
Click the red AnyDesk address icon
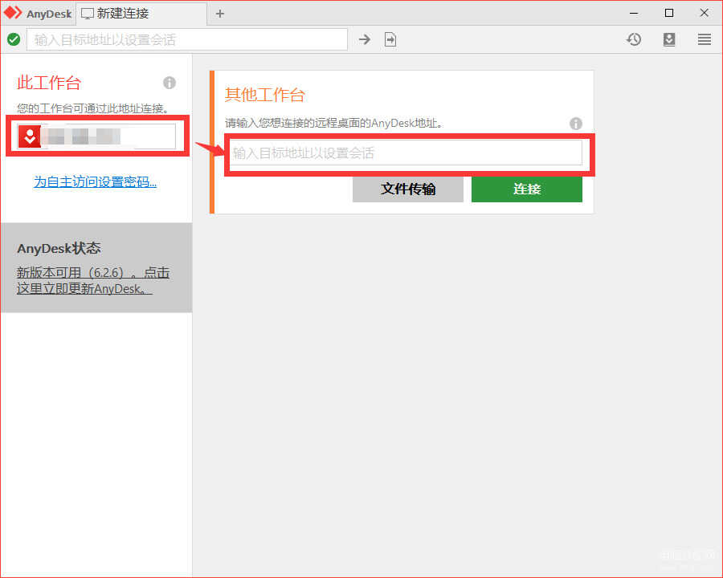tap(30, 136)
